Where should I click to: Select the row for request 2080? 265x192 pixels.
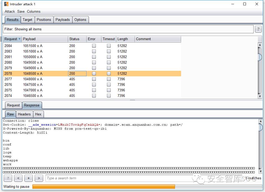pyautogui.click(x=92, y=62)
